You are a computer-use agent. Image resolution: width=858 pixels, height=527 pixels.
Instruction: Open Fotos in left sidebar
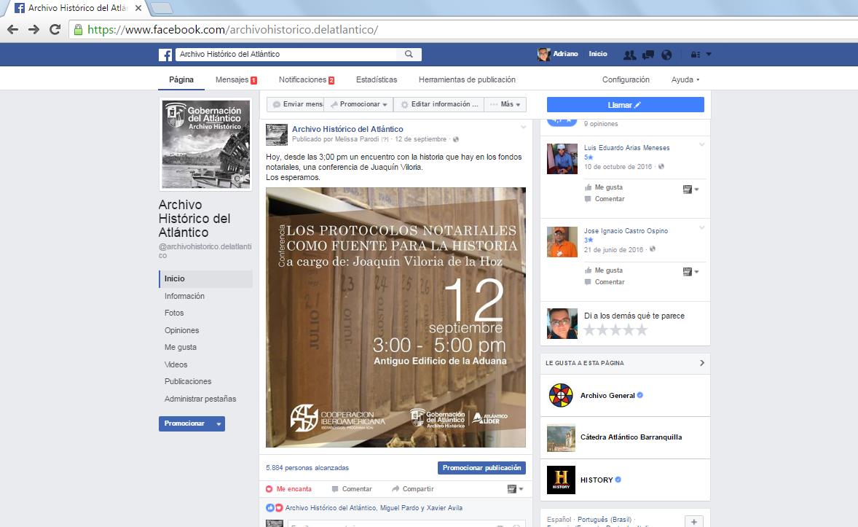(174, 313)
